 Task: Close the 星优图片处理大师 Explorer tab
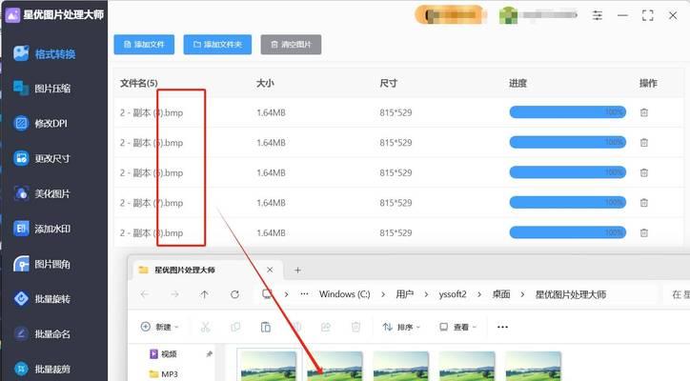point(270,270)
